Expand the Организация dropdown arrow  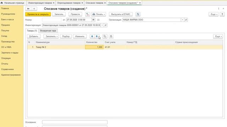pyautogui.click(x=183, y=20)
